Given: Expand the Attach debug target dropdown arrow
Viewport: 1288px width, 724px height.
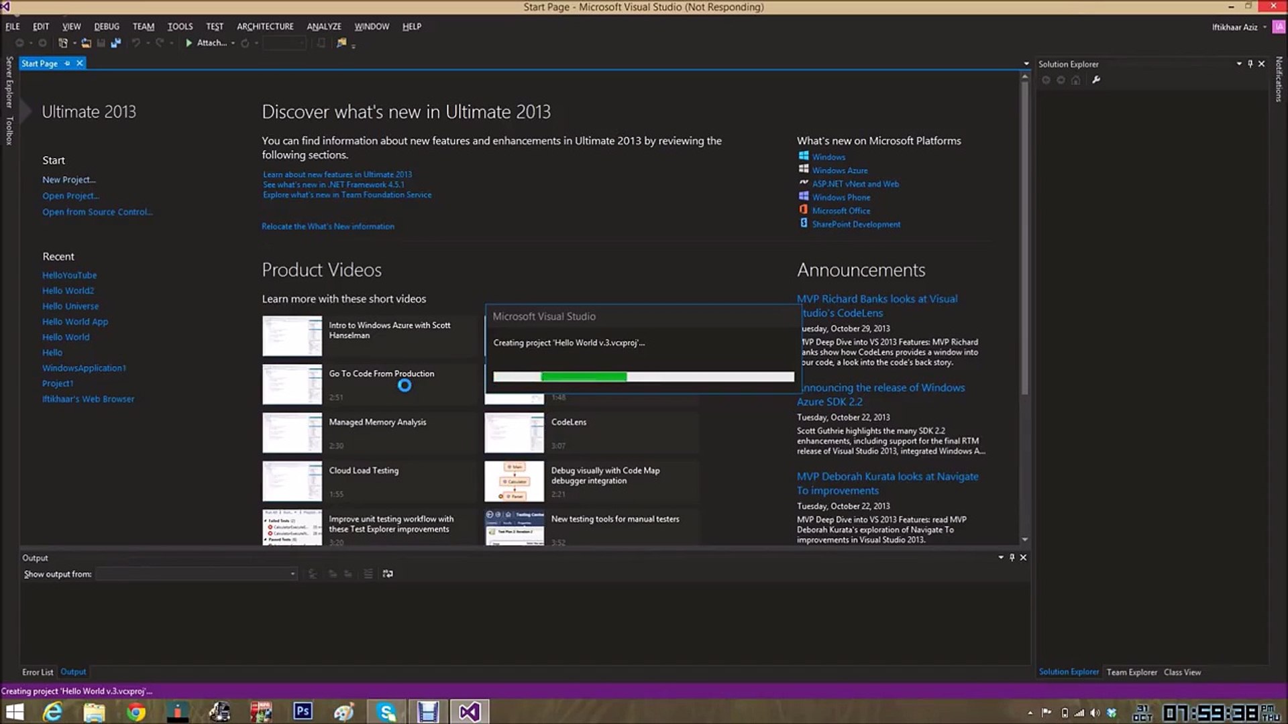Looking at the screenshot, I should 233,43.
